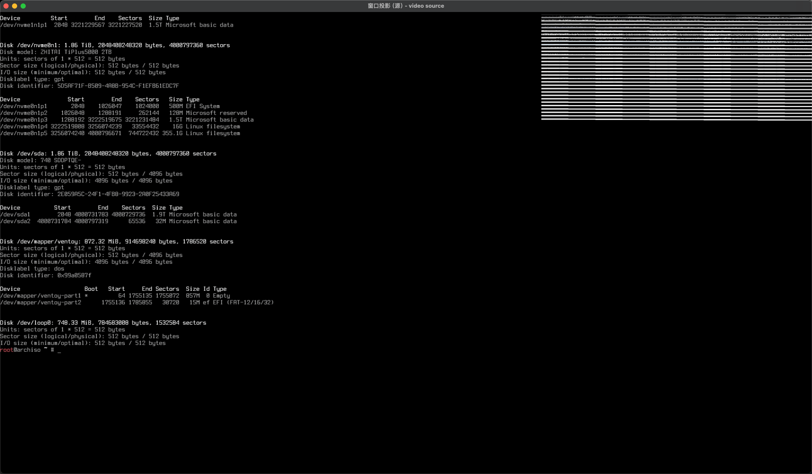812x474 pixels.
Task: Click the 'Disk /dev/nvme0n1' header line
Action: pos(115,45)
